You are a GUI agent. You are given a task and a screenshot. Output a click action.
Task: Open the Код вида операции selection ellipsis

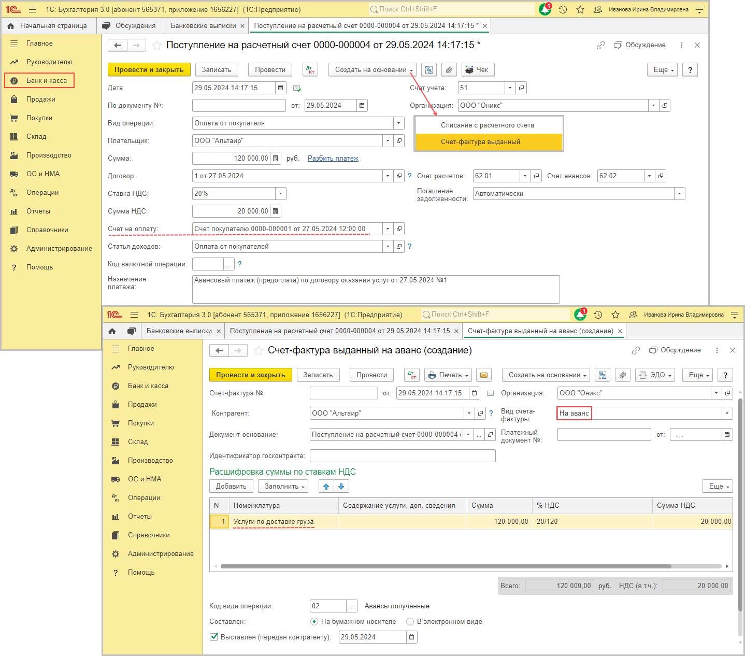pyautogui.click(x=352, y=606)
